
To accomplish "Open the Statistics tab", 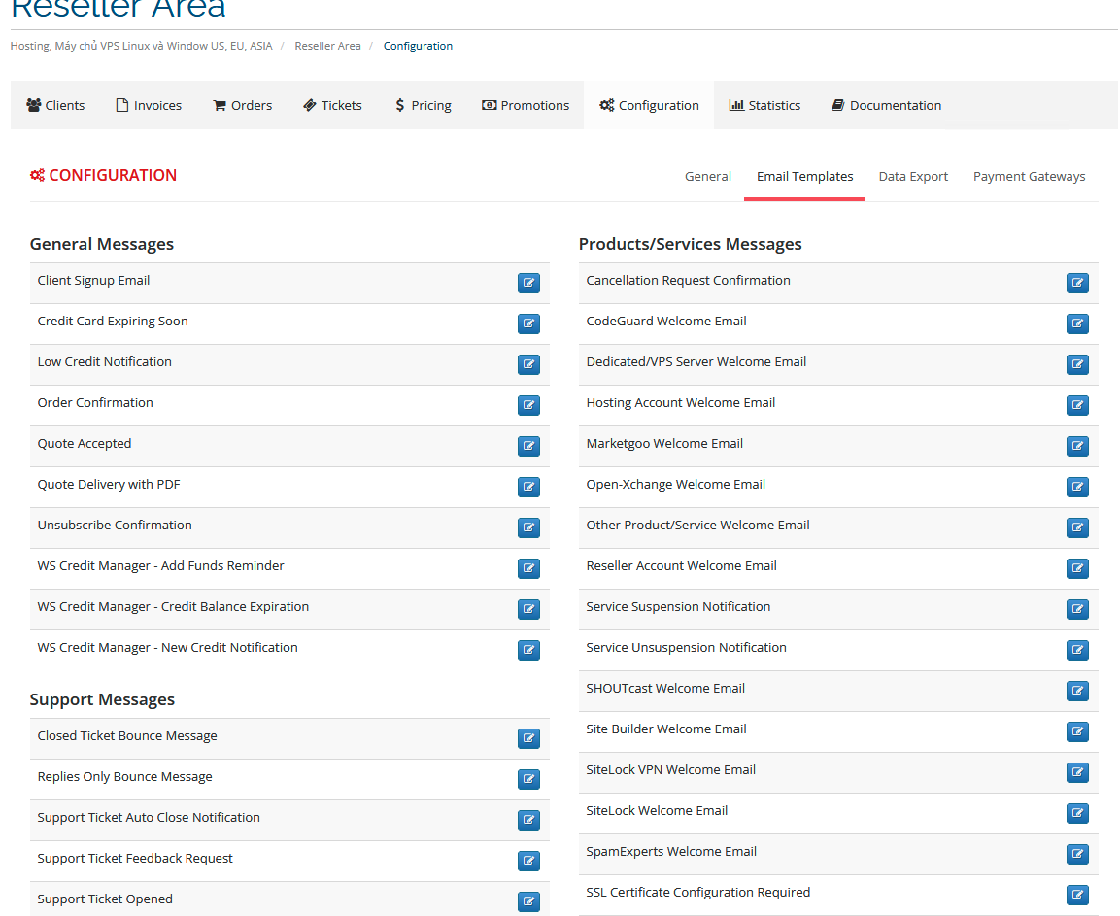I will tap(764, 105).
